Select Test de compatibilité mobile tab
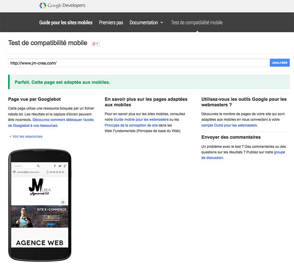 tap(197, 22)
